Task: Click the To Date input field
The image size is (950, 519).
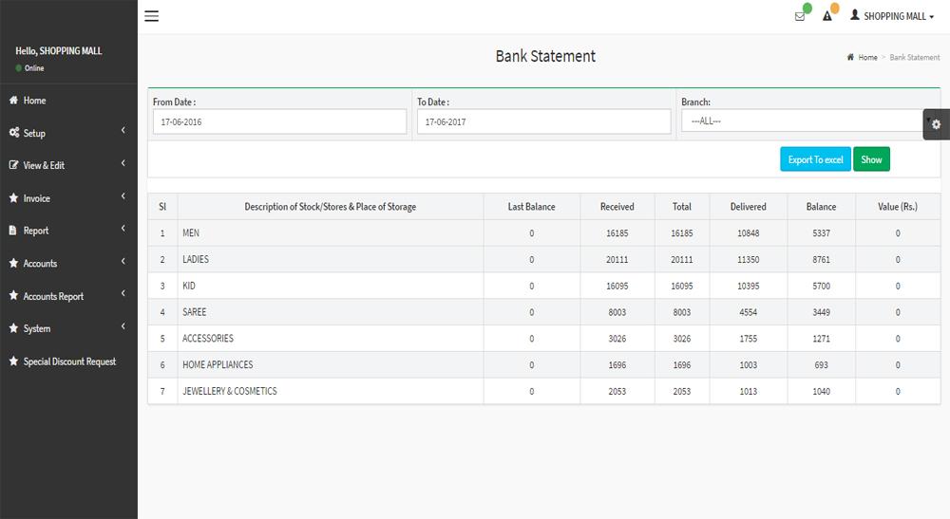Action: (543, 121)
